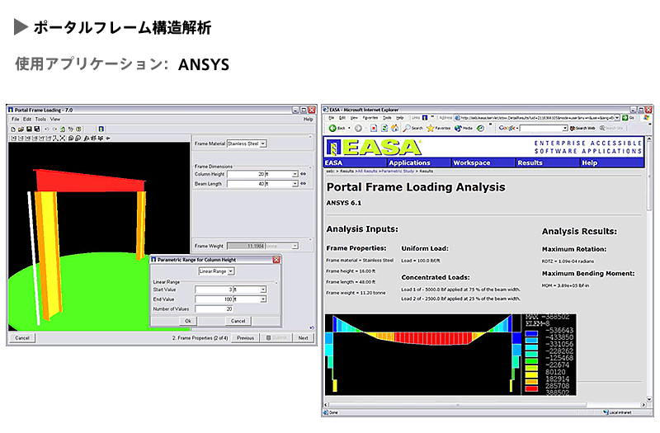Click the All Results breadcrumb link
This screenshot has width=660, height=433.
(x=367, y=172)
